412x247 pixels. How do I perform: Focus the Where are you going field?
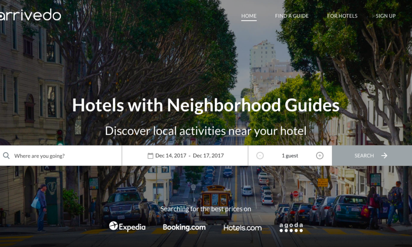pyautogui.click(x=61, y=156)
